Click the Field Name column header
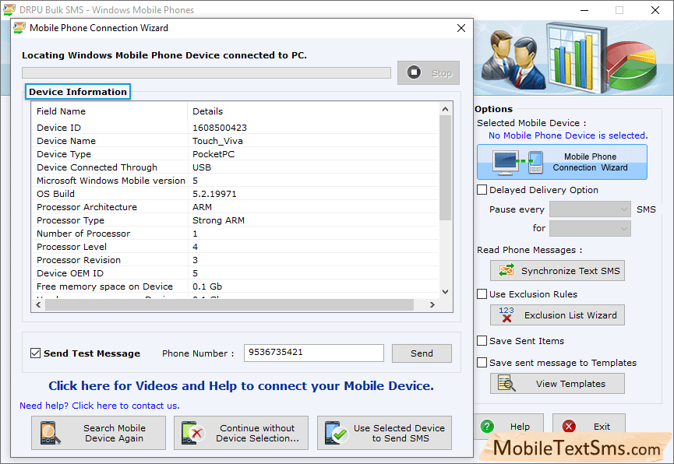The height and width of the screenshot is (464, 674). click(x=61, y=111)
